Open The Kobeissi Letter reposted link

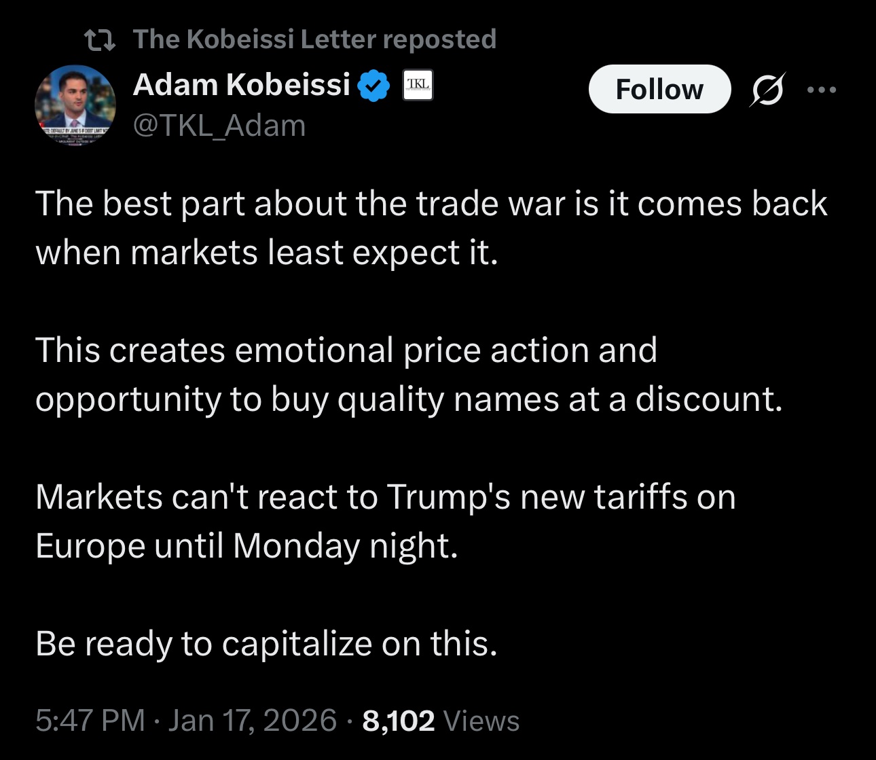(314, 39)
